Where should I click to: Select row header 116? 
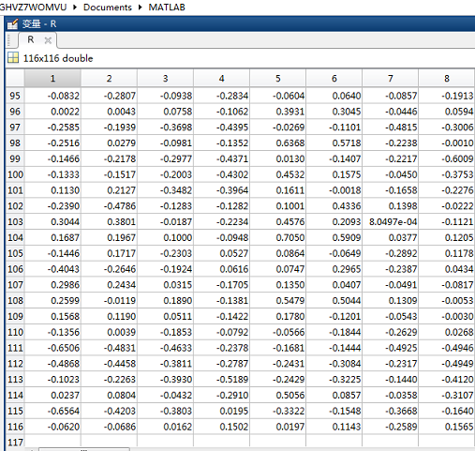tap(15, 427)
